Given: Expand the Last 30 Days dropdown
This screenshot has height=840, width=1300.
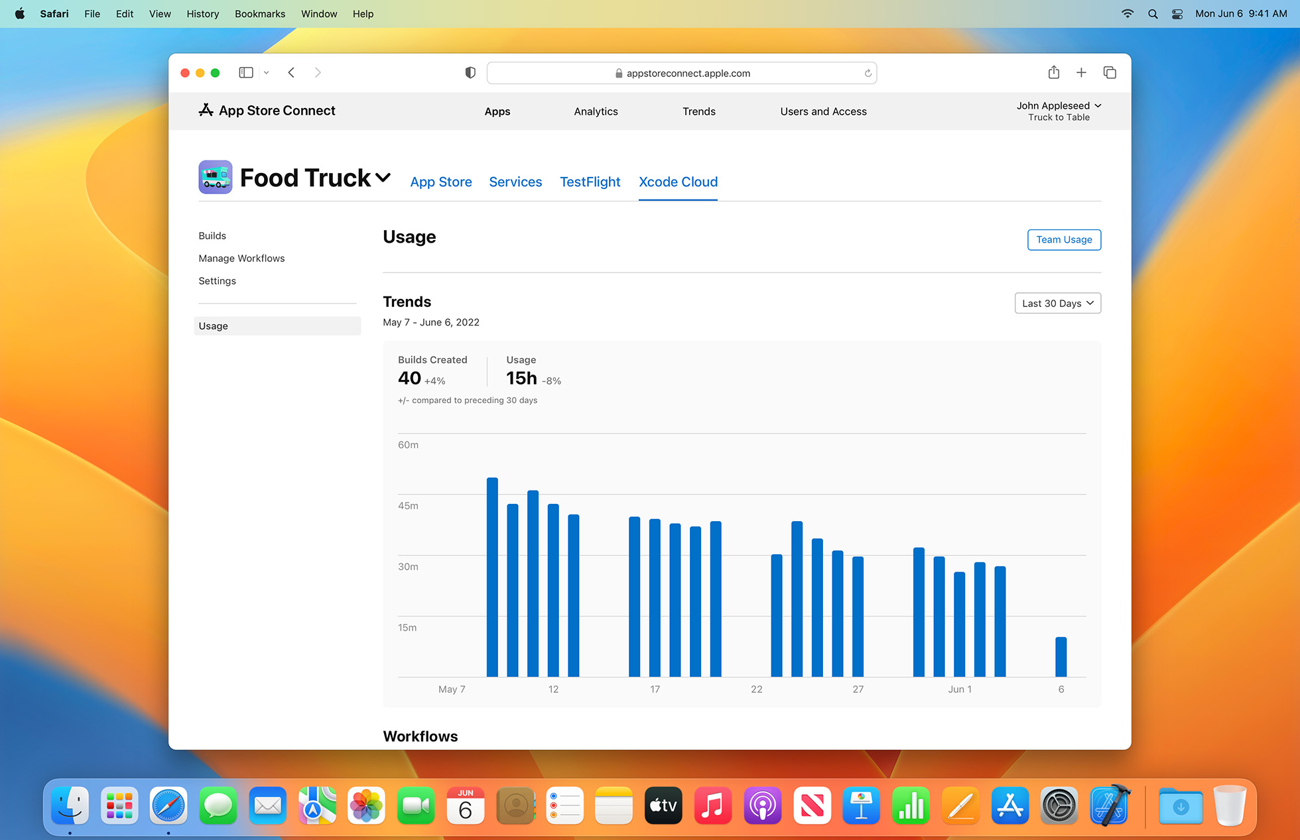Looking at the screenshot, I should tap(1057, 303).
